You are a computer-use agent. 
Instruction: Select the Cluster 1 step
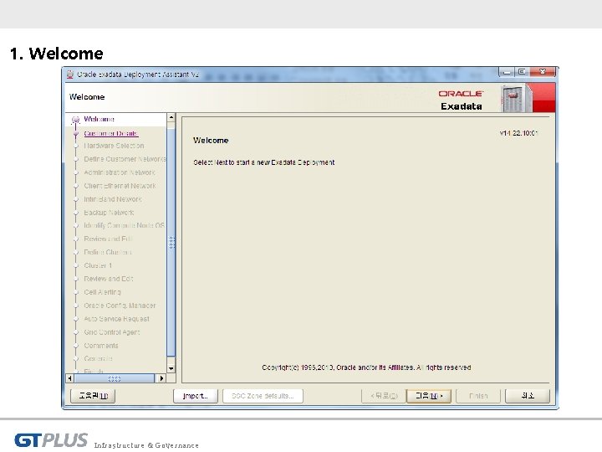(98, 265)
